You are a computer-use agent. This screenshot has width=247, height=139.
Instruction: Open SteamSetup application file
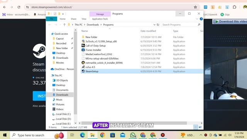pos(92,71)
